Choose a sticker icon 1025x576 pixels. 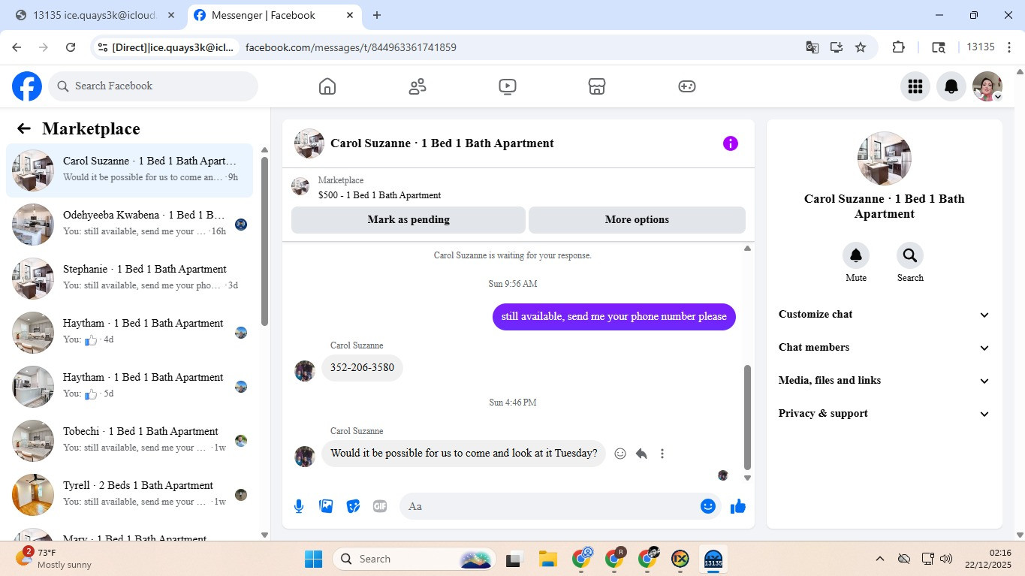point(353,506)
